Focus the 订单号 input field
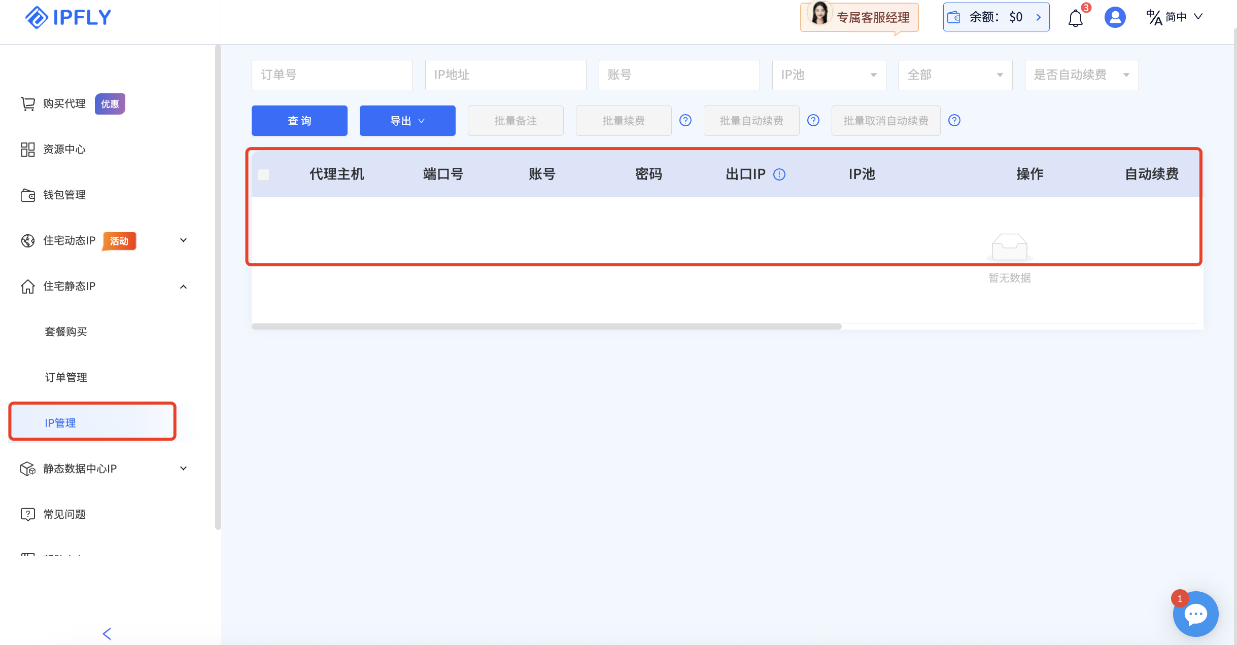 [332, 75]
